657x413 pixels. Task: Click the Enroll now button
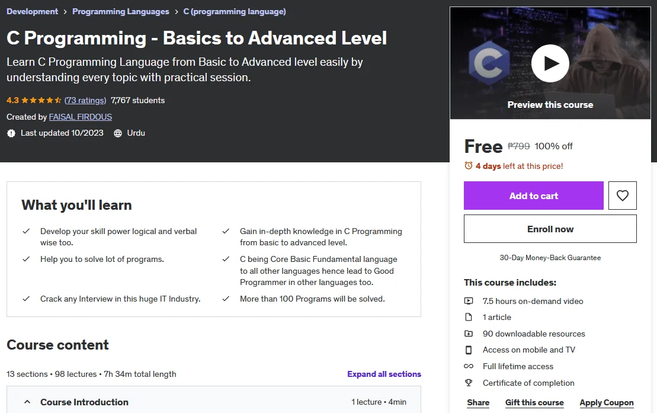550,229
